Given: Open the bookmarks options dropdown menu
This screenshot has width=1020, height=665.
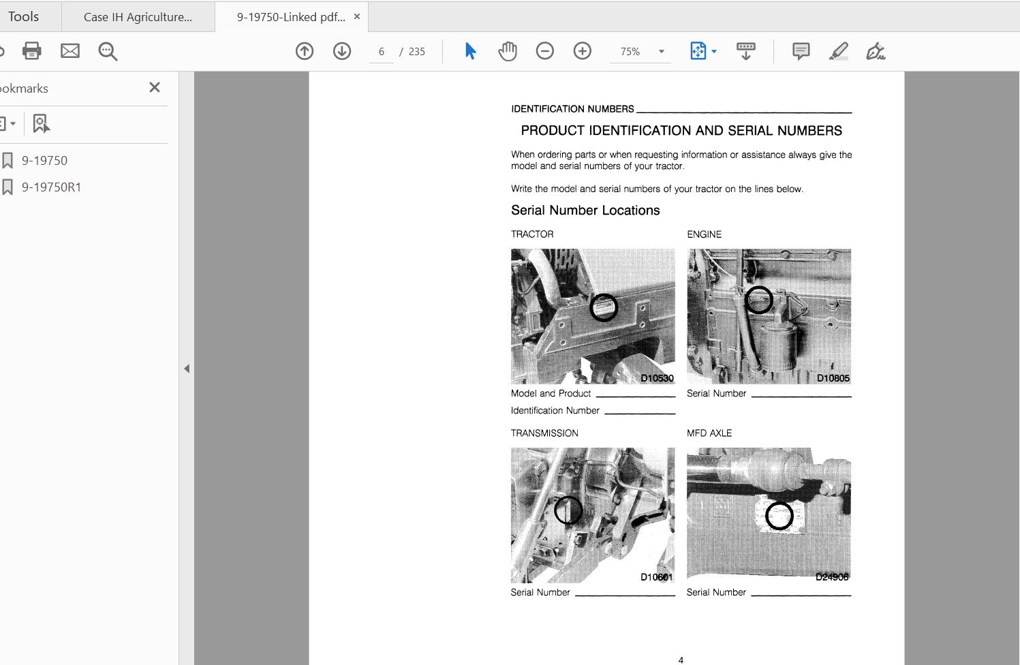Looking at the screenshot, I should click(8, 124).
